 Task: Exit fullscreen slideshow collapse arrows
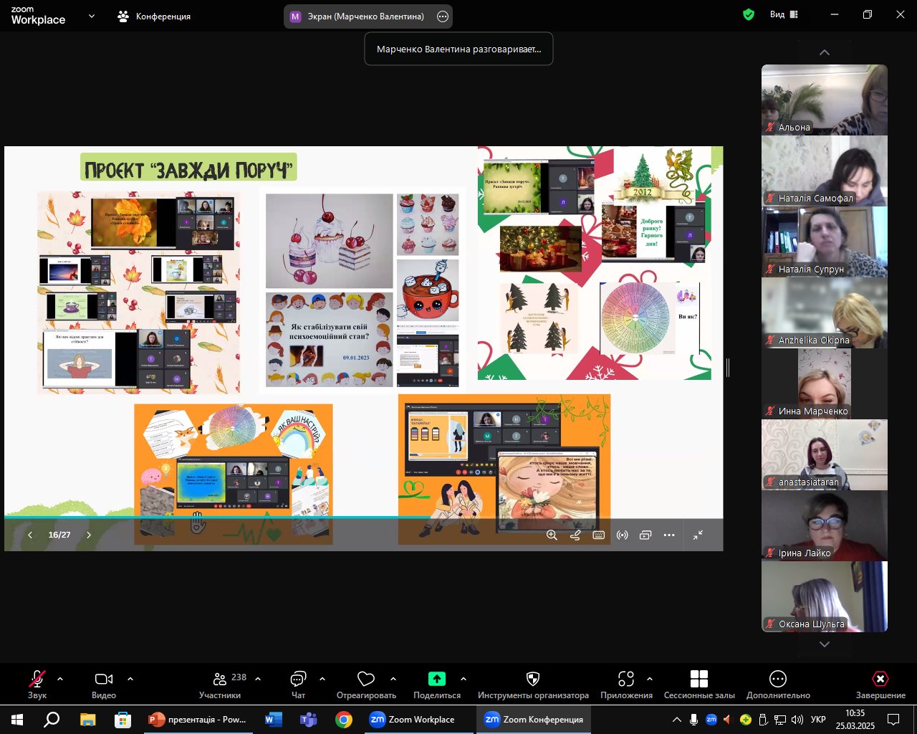coord(698,535)
